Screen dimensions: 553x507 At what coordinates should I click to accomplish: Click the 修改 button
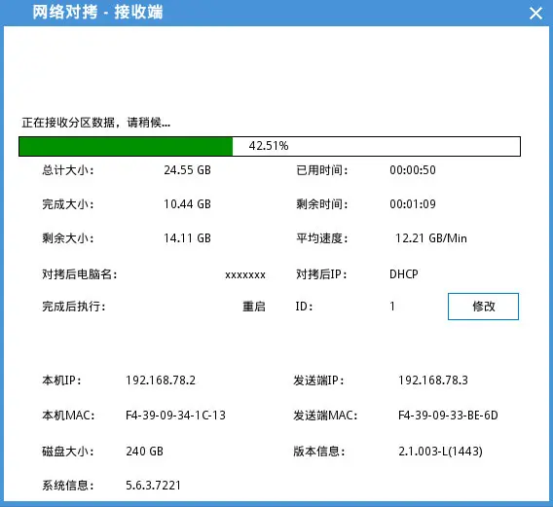pyautogui.click(x=483, y=307)
